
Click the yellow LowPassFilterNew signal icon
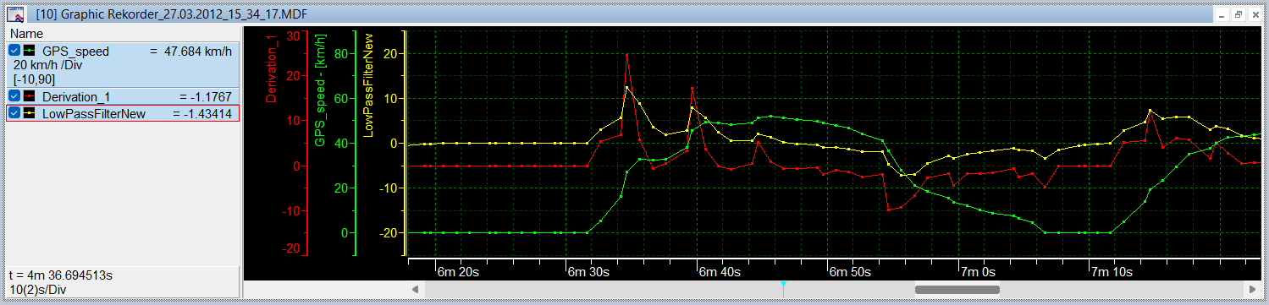tap(29, 113)
